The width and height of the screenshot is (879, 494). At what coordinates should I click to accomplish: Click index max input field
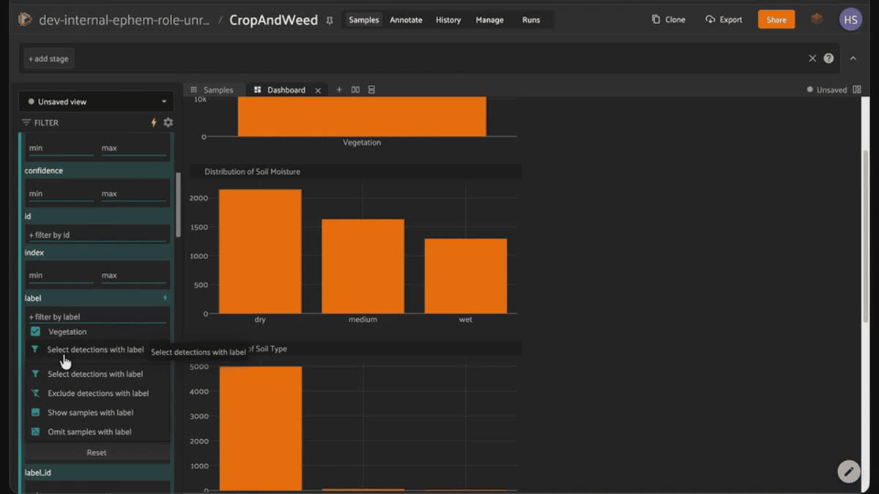[133, 275]
